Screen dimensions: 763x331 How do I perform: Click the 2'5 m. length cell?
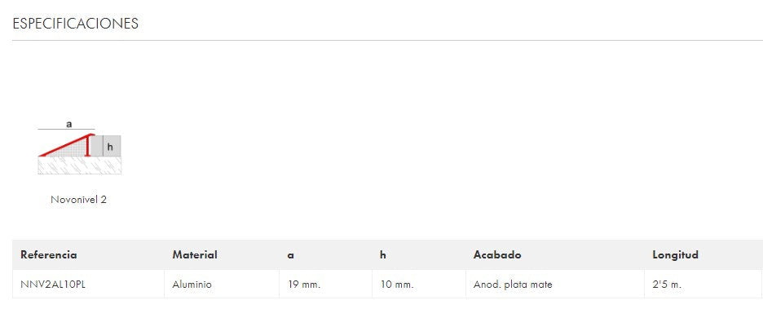(667, 285)
